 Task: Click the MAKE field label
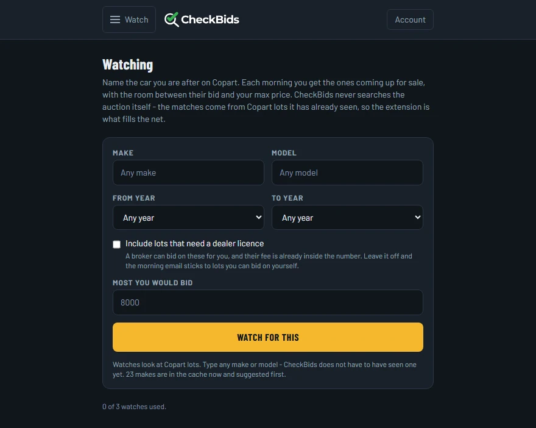pyautogui.click(x=123, y=153)
